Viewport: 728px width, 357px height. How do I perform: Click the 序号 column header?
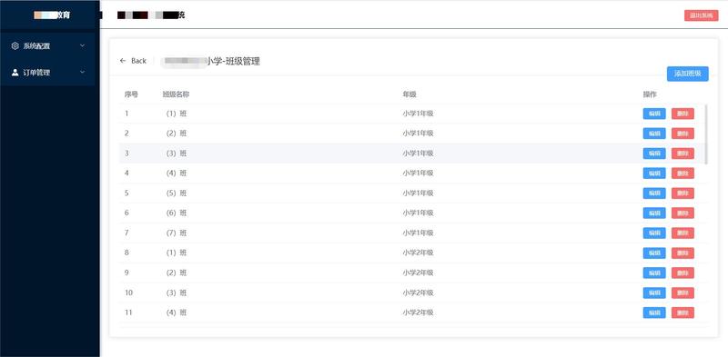coord(131,94)
